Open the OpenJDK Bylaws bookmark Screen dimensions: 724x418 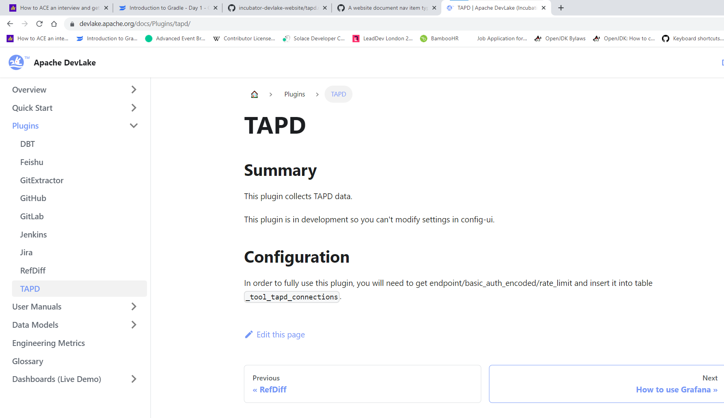click(560, 38)
